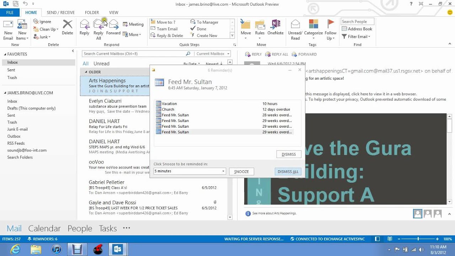
Task: Apply the Done quick step
Action: tap(198, 29)
